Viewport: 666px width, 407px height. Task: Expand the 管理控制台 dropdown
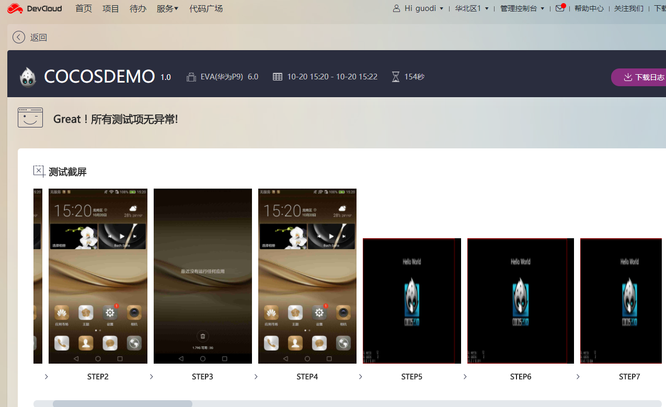(522, 8)
